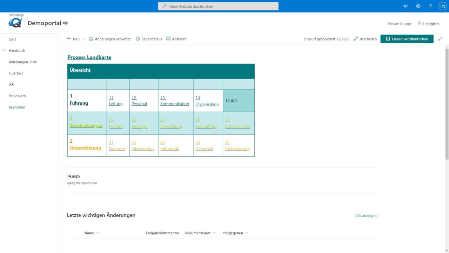
Task: Click the megaphone announcements icon
Action: tap(406, 6)
